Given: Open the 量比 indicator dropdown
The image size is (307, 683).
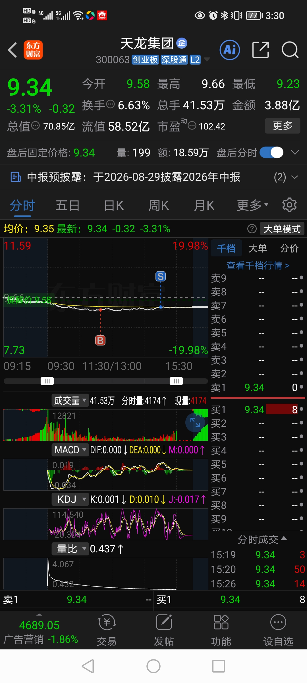Looking at the screenshot, I should (70, 549).
